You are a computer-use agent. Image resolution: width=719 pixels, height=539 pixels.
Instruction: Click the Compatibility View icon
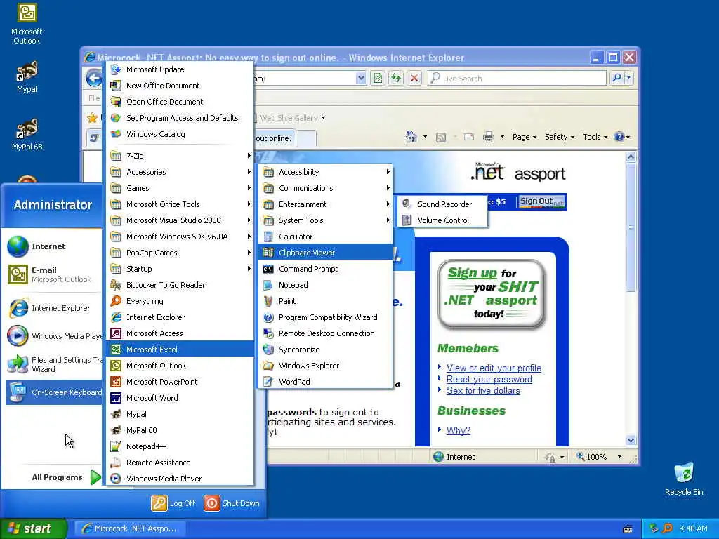[377, 79]
